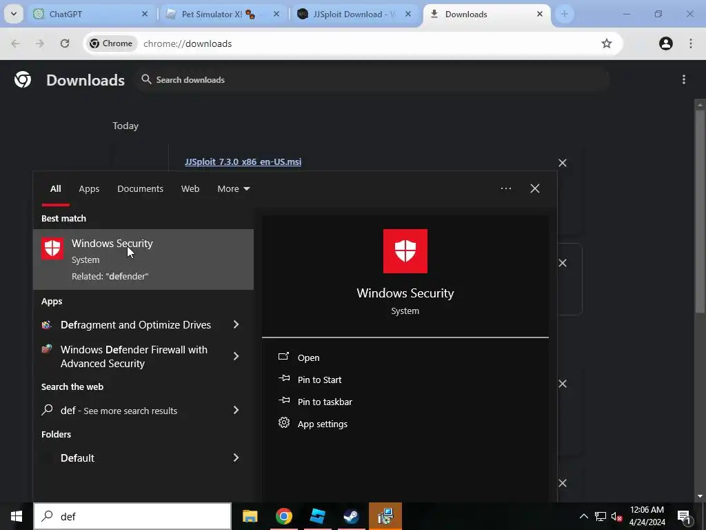This screenshot has width=706, height=530.
Task: Open Windows Defender Firewall with Advanced Security
Action: [134, 357]
